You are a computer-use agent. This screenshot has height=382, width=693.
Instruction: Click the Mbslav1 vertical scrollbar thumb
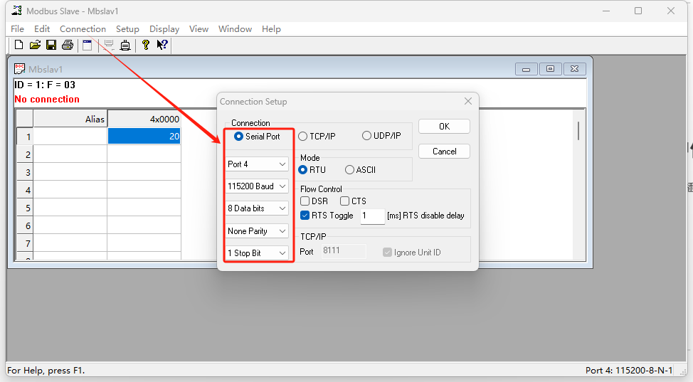click(578, 131)
